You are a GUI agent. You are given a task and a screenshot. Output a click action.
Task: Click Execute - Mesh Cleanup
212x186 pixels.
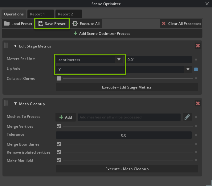tap(127, 169)
